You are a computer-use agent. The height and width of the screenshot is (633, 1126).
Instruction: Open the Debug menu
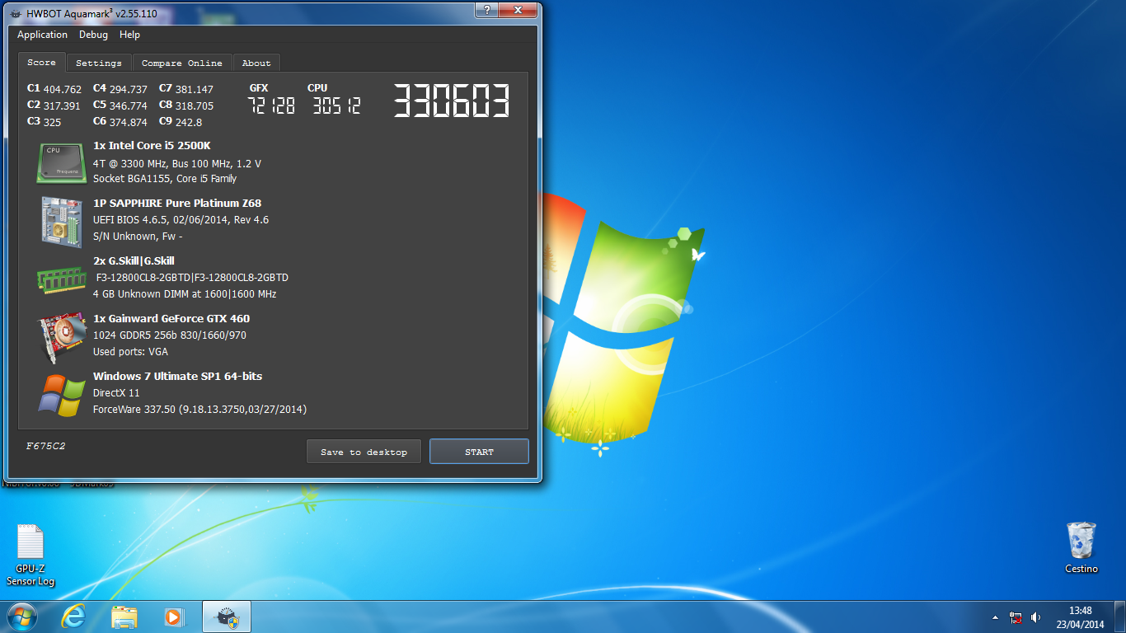coord(93,35)
